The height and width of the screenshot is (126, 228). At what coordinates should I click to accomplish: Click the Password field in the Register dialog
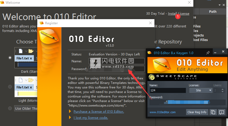[117, 69]
